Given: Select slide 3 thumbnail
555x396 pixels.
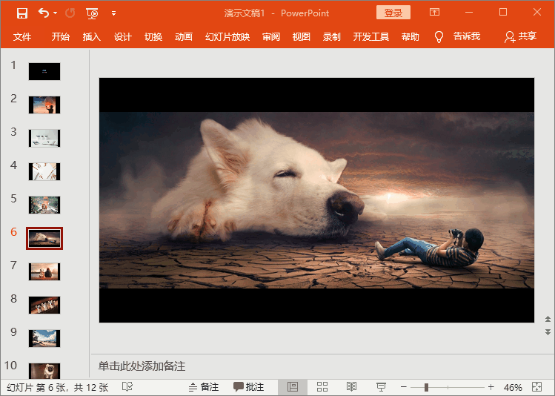Looking at the screenshot, I should pyautogui.click(x=44, y=138).
